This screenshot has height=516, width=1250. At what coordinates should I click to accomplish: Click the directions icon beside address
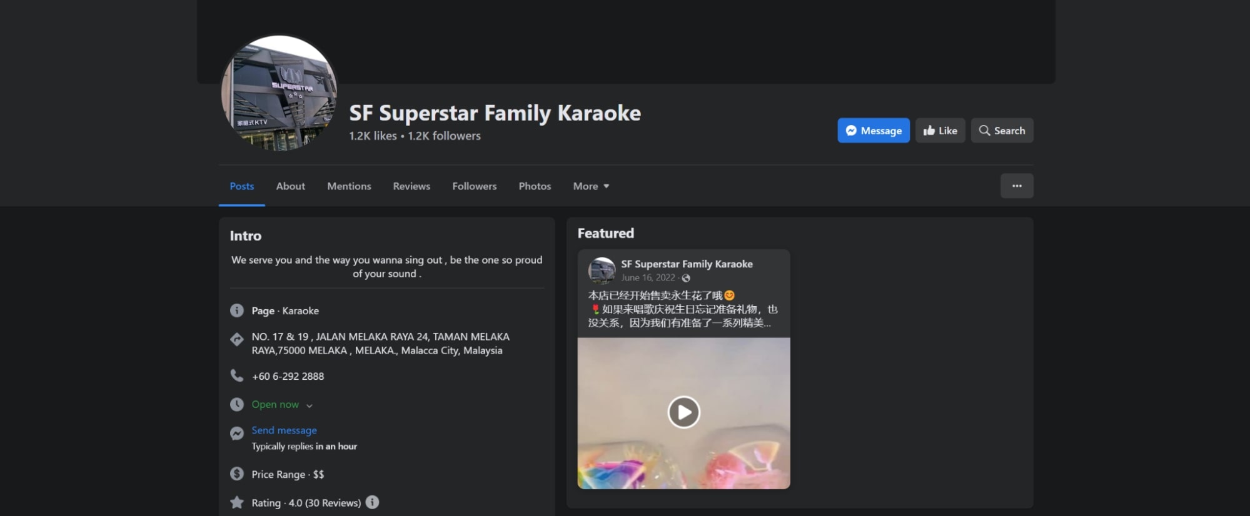[x=237, y=339]
